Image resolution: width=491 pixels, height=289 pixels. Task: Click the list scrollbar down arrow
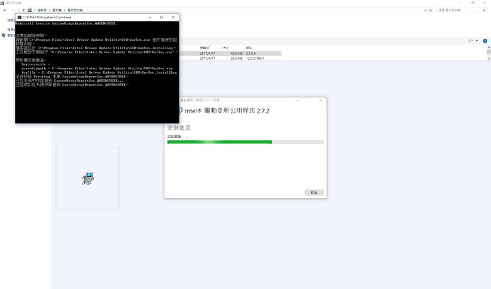click(x=488, y=58)
